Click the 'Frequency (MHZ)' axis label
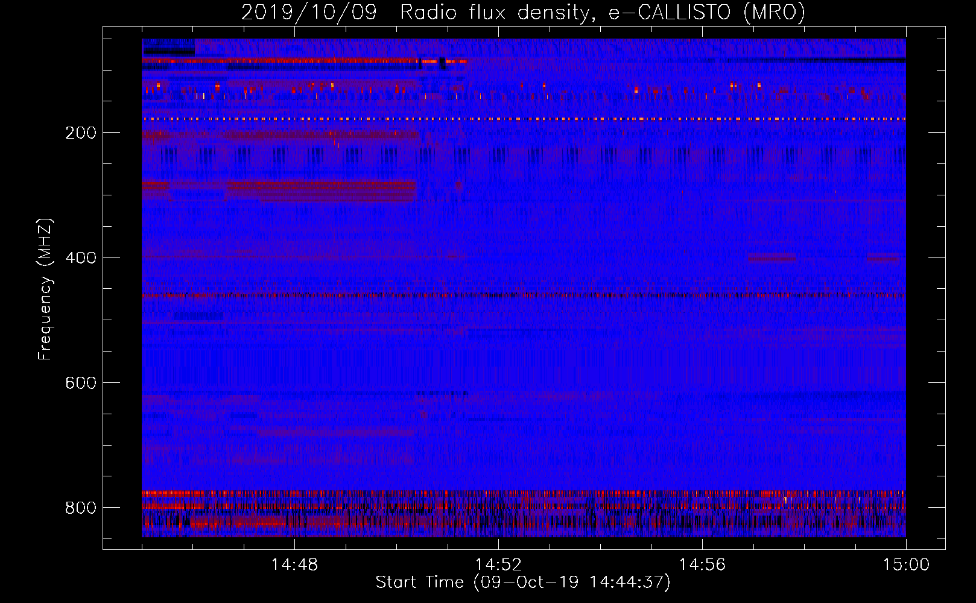 coord(45,289)
